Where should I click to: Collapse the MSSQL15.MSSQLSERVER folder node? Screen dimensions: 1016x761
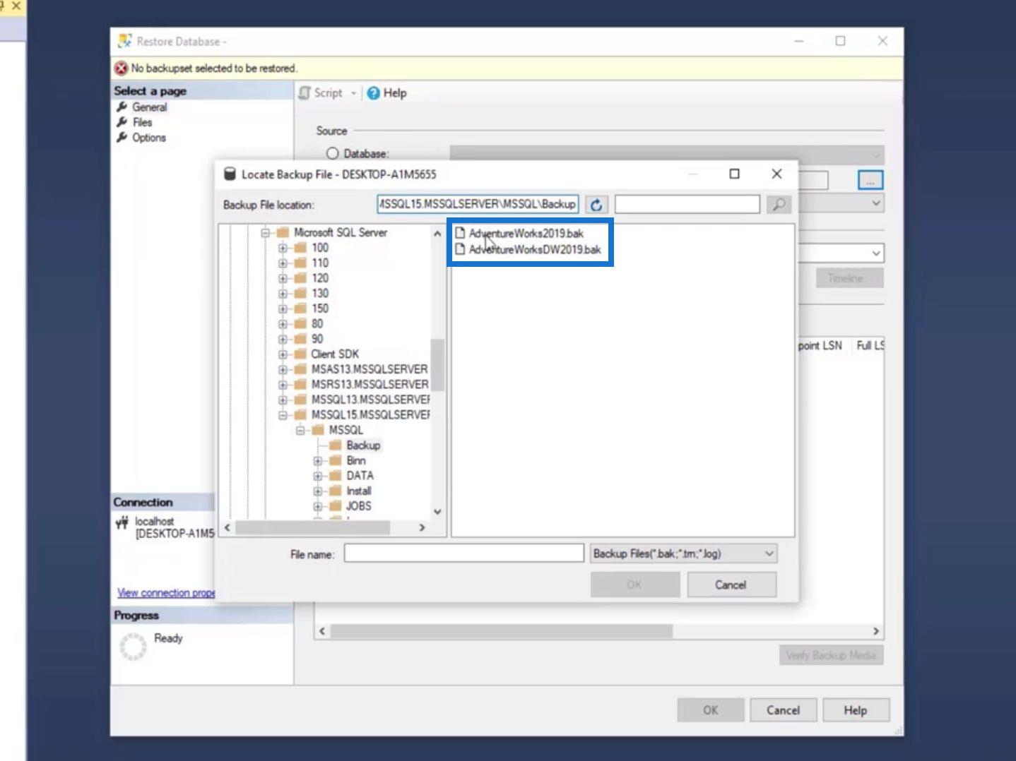(283, 415)
